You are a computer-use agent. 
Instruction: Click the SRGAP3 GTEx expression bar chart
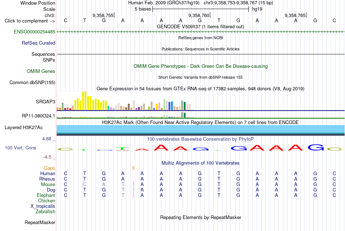125,101
